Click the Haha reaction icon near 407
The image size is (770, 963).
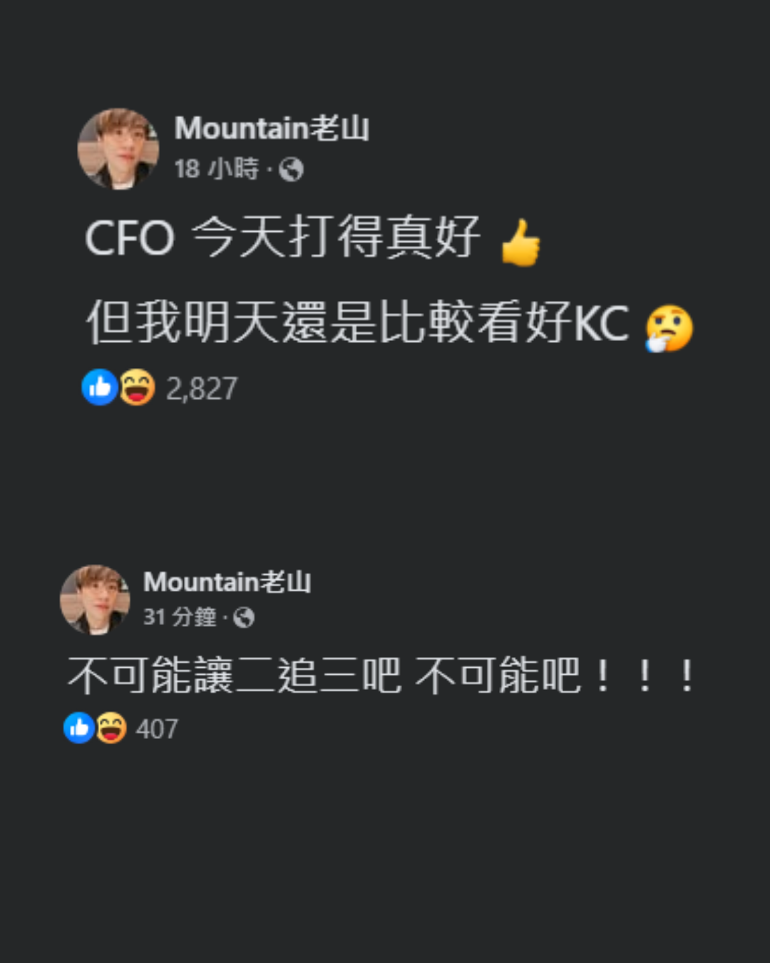pos(111,728)
